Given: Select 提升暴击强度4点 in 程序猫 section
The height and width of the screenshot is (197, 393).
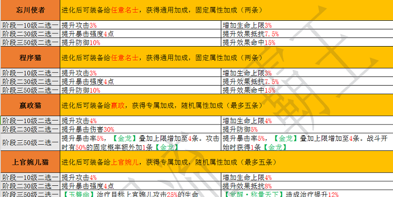Looking at the screenshot, I should [x=141, y=81].
